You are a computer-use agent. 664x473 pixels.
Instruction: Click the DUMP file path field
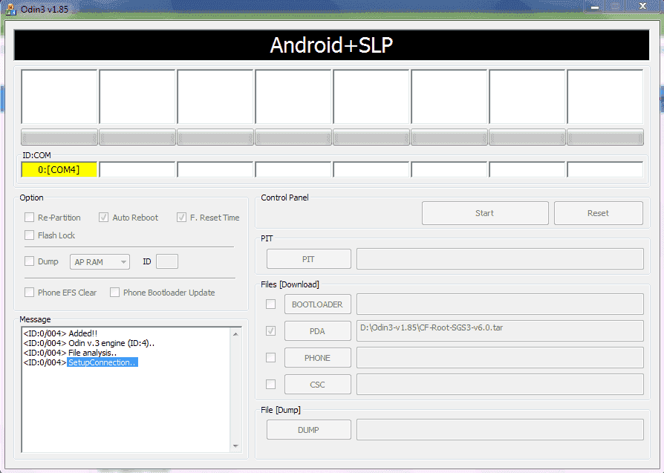tap(500, 430)
